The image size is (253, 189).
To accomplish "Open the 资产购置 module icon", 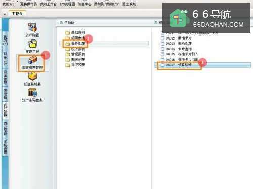I will click(32, 30).
